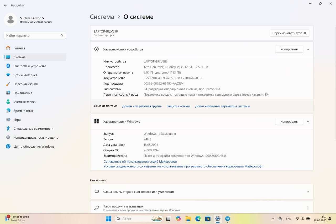Launch Copilot from the taskbar
Screen dimensions: 336x224
[x=178, y=218]
